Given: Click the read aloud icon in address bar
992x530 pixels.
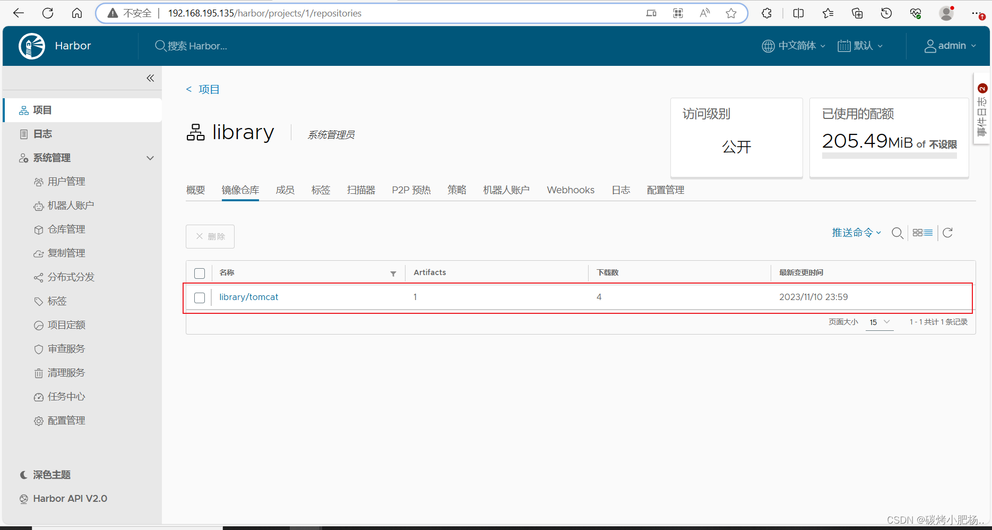Looking at the screenshot, I should [x=704, y=13].
